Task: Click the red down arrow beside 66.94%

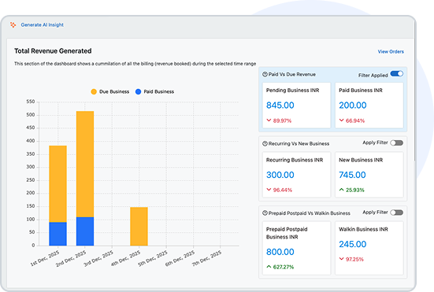Action: click(x=342, y=120)
